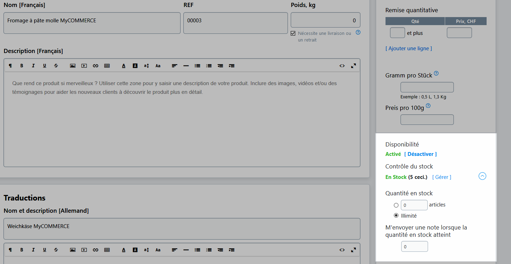Open paragraph format menu in French editor
Image resolution: width=511 pixels, height=264 pixels.
(10, 66)
